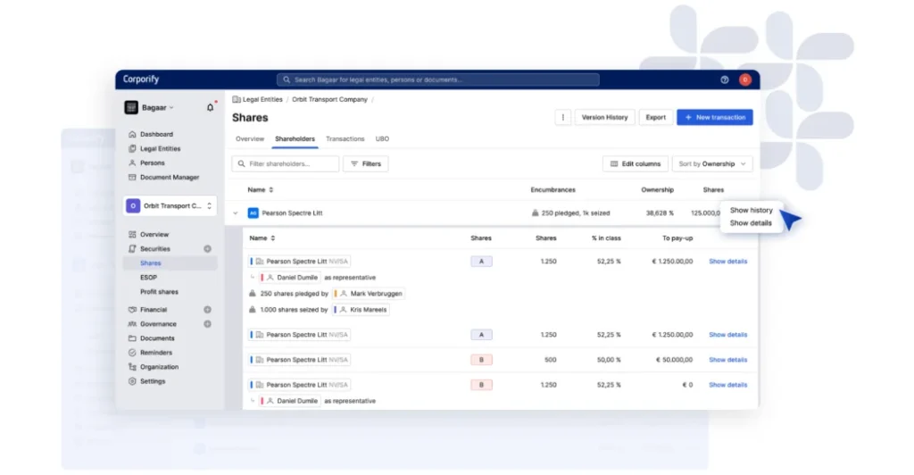Click the Bagaar workspace logo
Image resolution: width=914 pixels, height=475 pixels.
coord(131,107)
